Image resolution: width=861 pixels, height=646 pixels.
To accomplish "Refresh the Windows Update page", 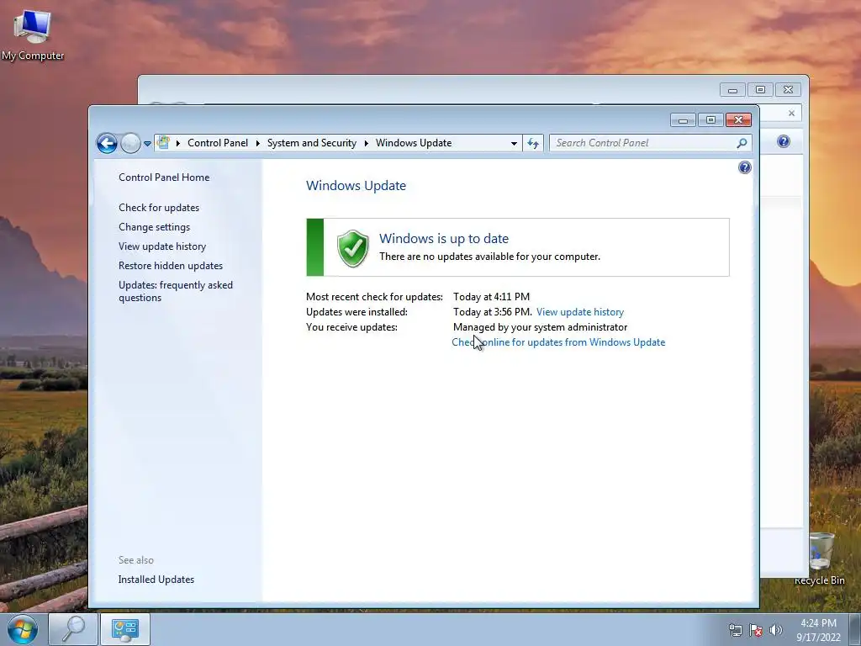I will pyautogui.click(x=532, y=143).
